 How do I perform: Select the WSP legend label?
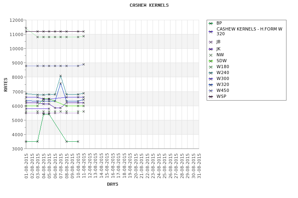[x=221, y=97]
